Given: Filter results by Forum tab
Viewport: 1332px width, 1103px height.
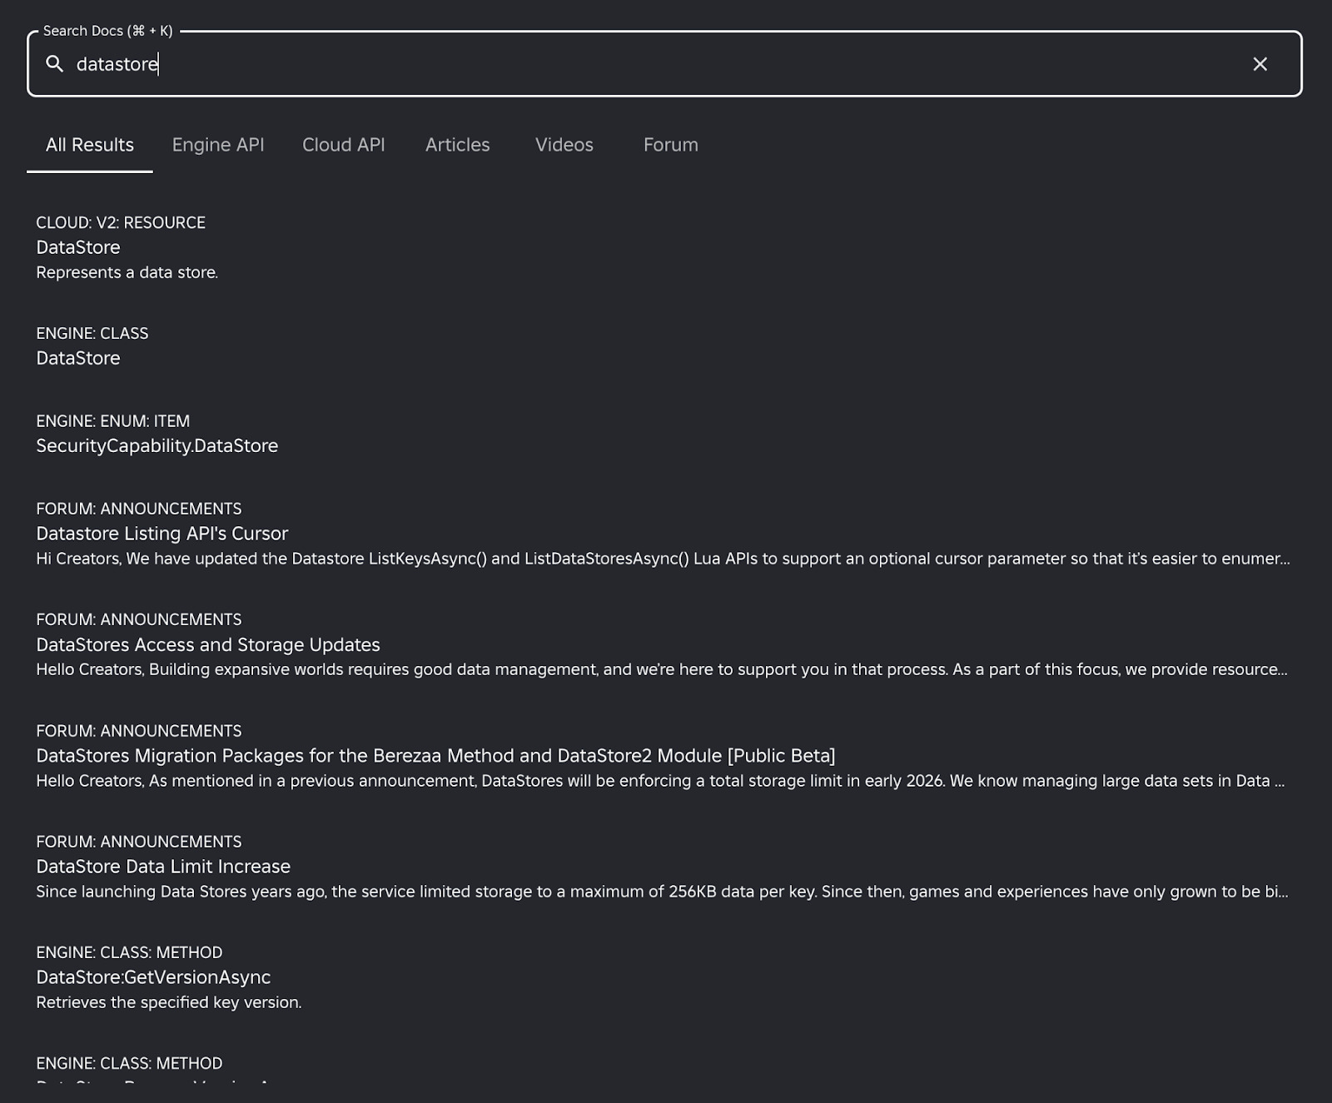Looking at the screenshot, I should tap(671, 145).
